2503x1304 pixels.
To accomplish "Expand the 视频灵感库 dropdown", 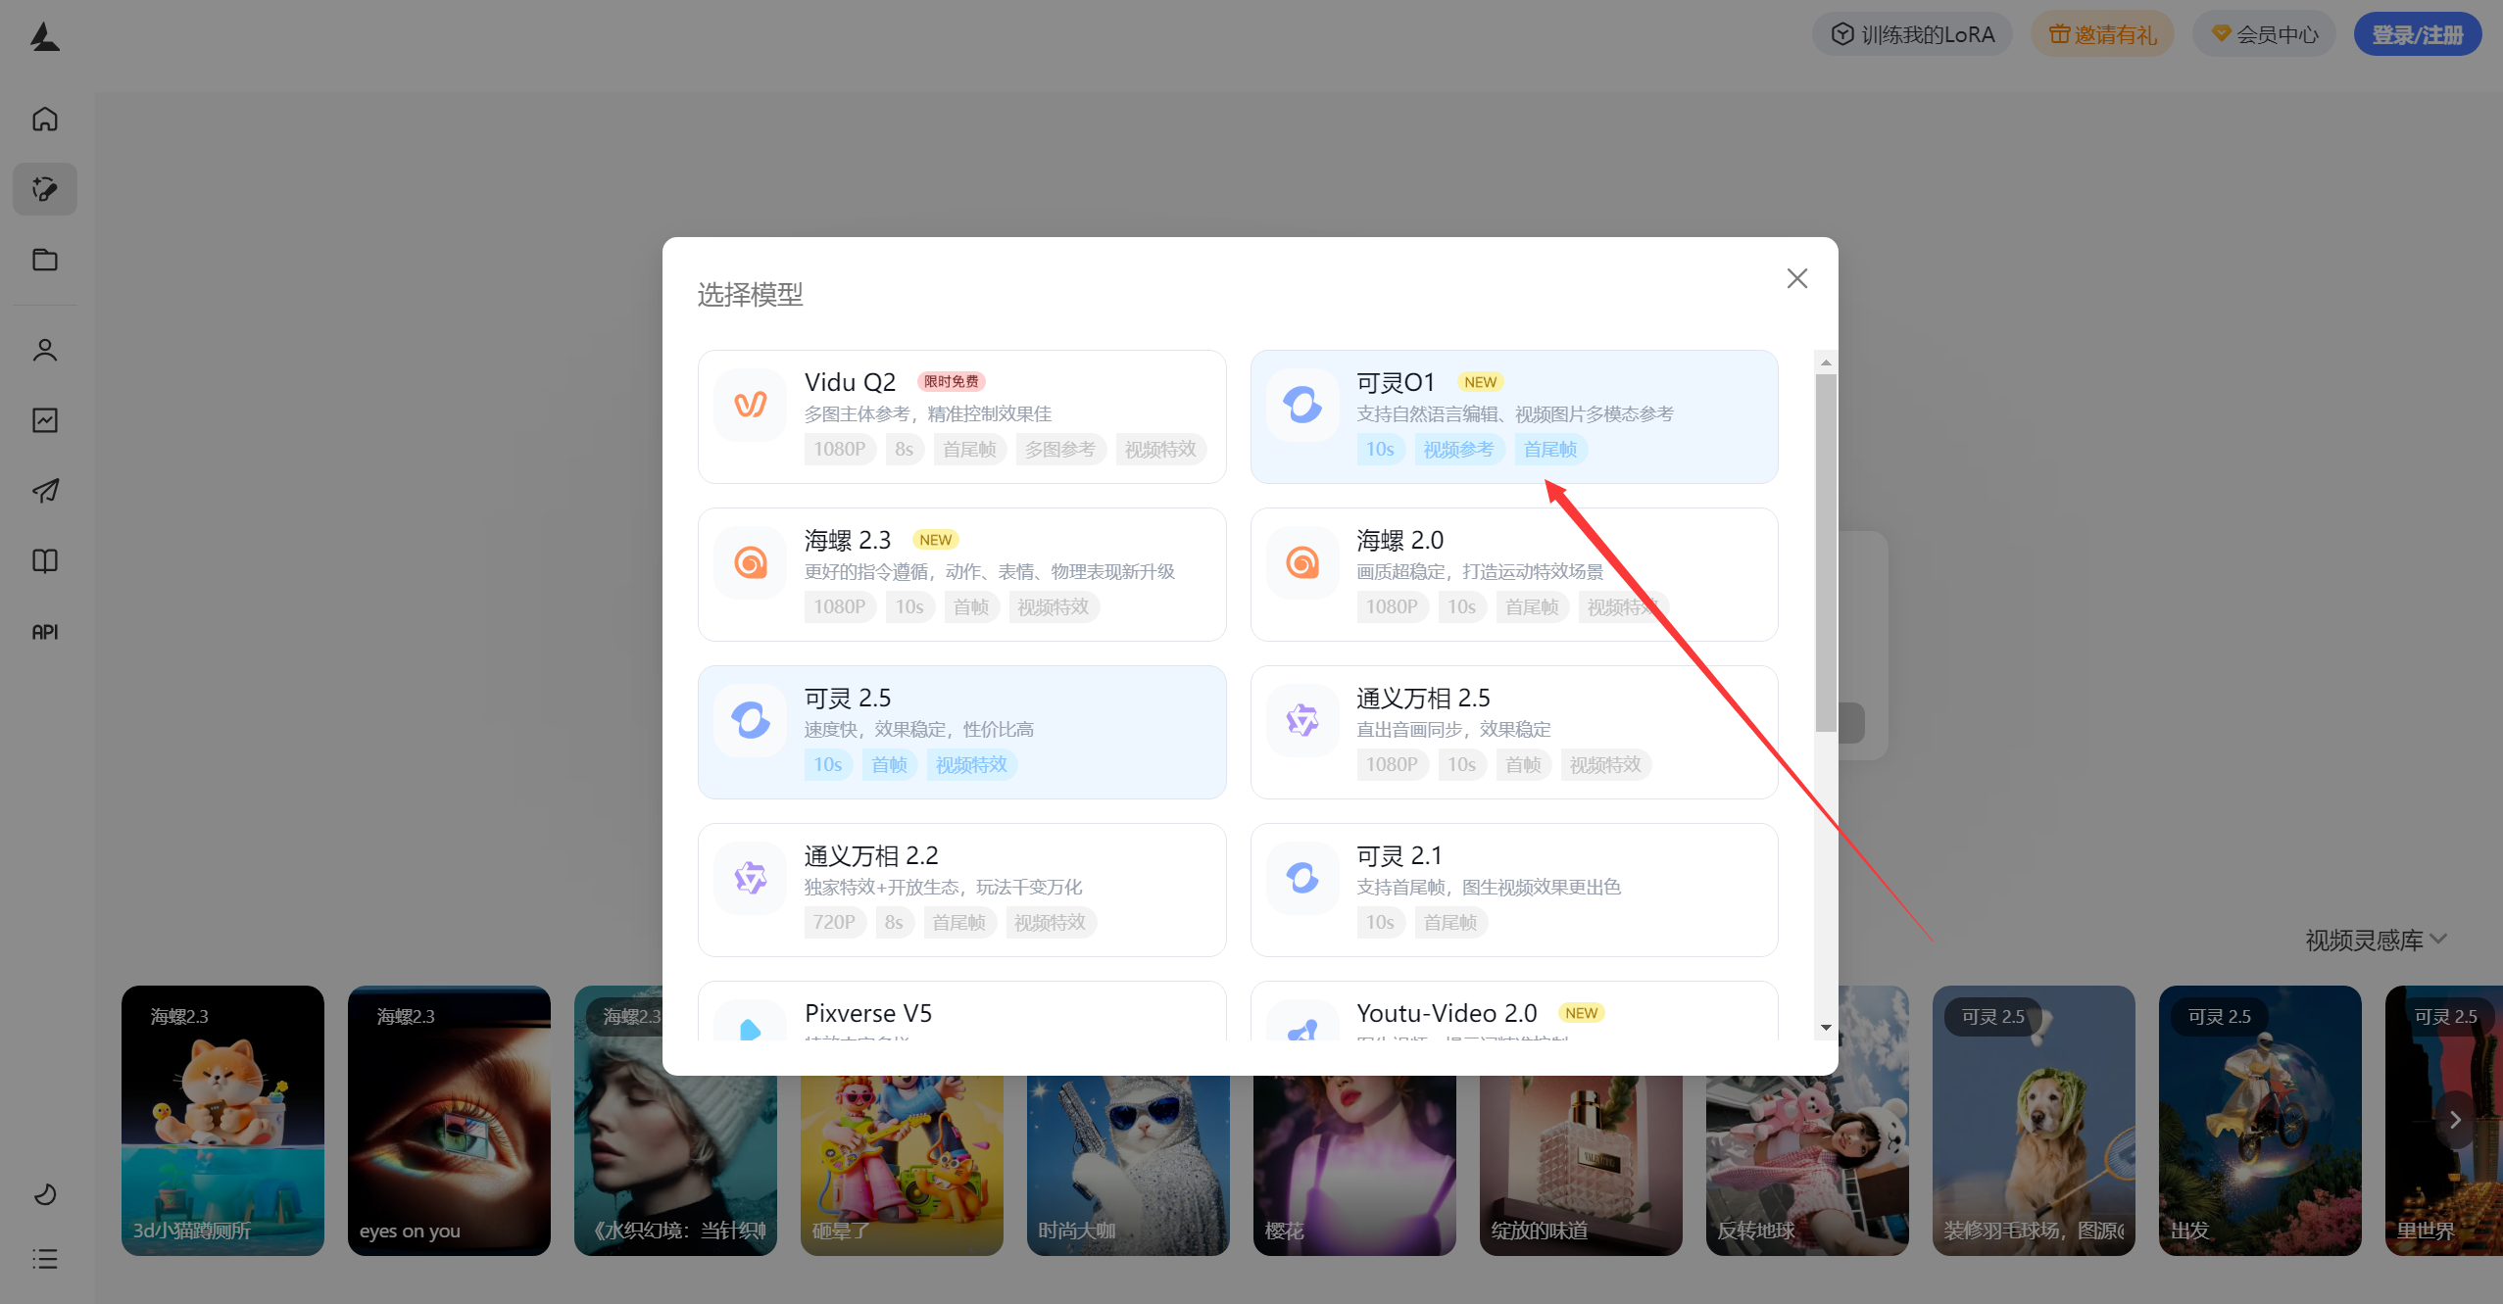I will click(2375, 940).
